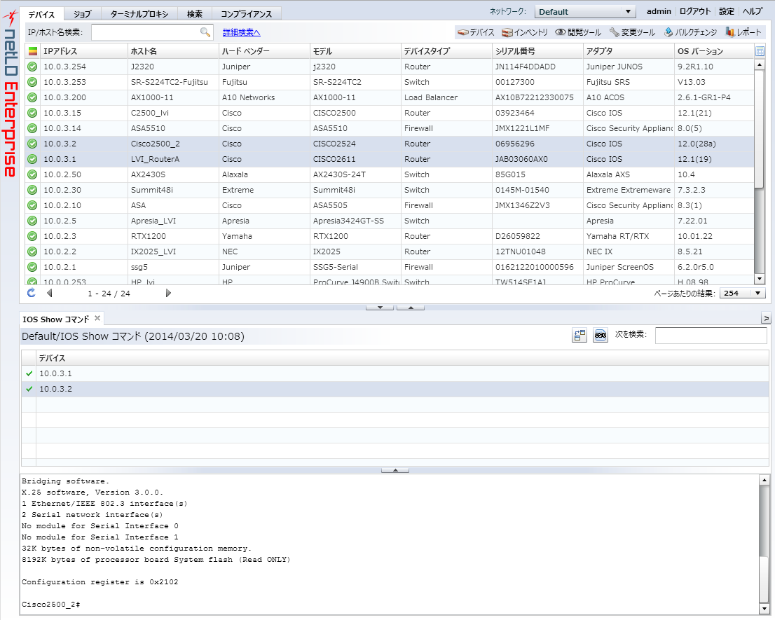Open the レポート toolbar menu

(743, 32)
